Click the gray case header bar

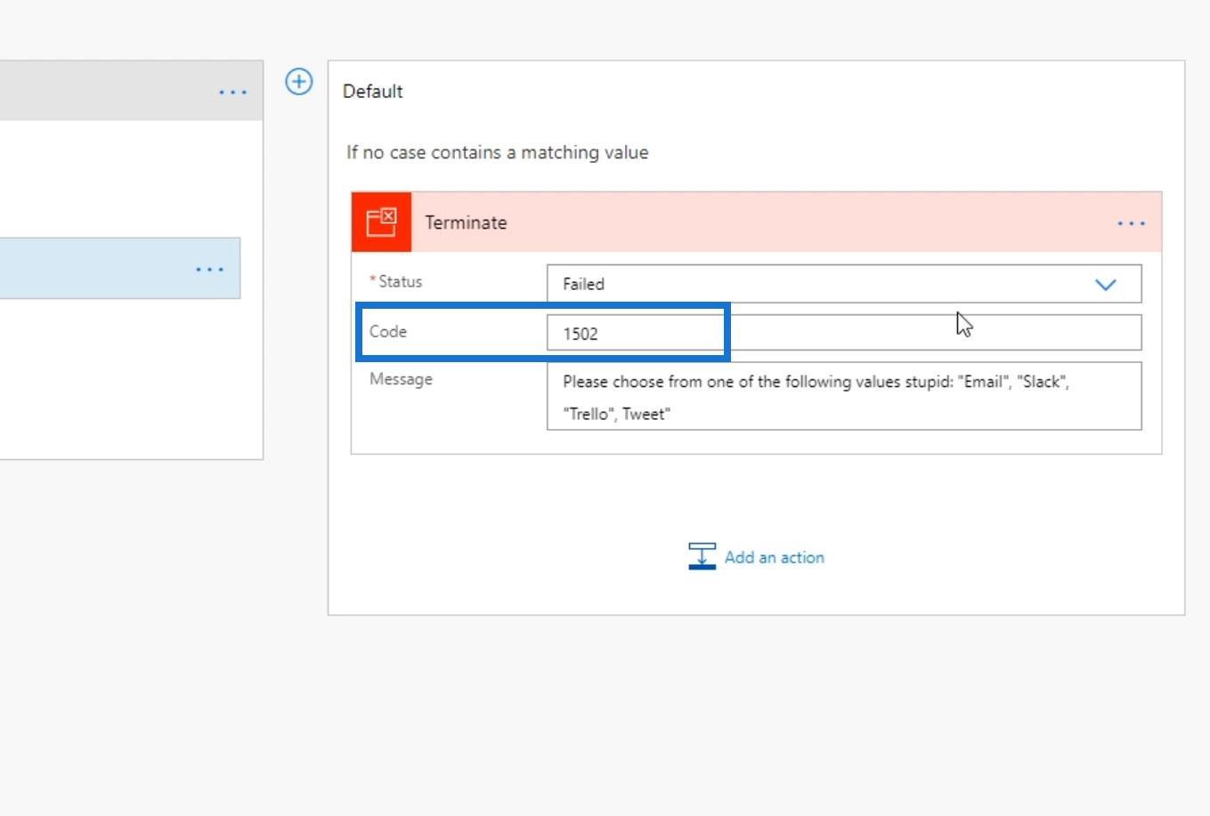coord(131,91)
